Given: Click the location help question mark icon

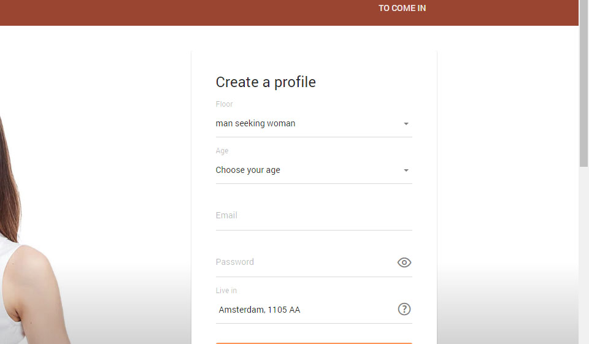Looking at the screenshot, I should click(404, 309).
